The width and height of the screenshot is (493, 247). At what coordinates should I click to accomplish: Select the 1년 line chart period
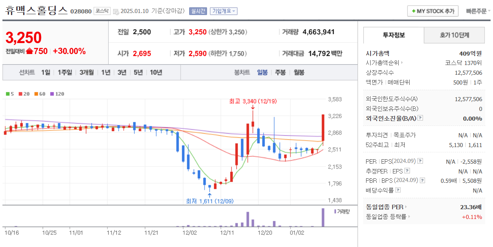[x=106, y=72]
